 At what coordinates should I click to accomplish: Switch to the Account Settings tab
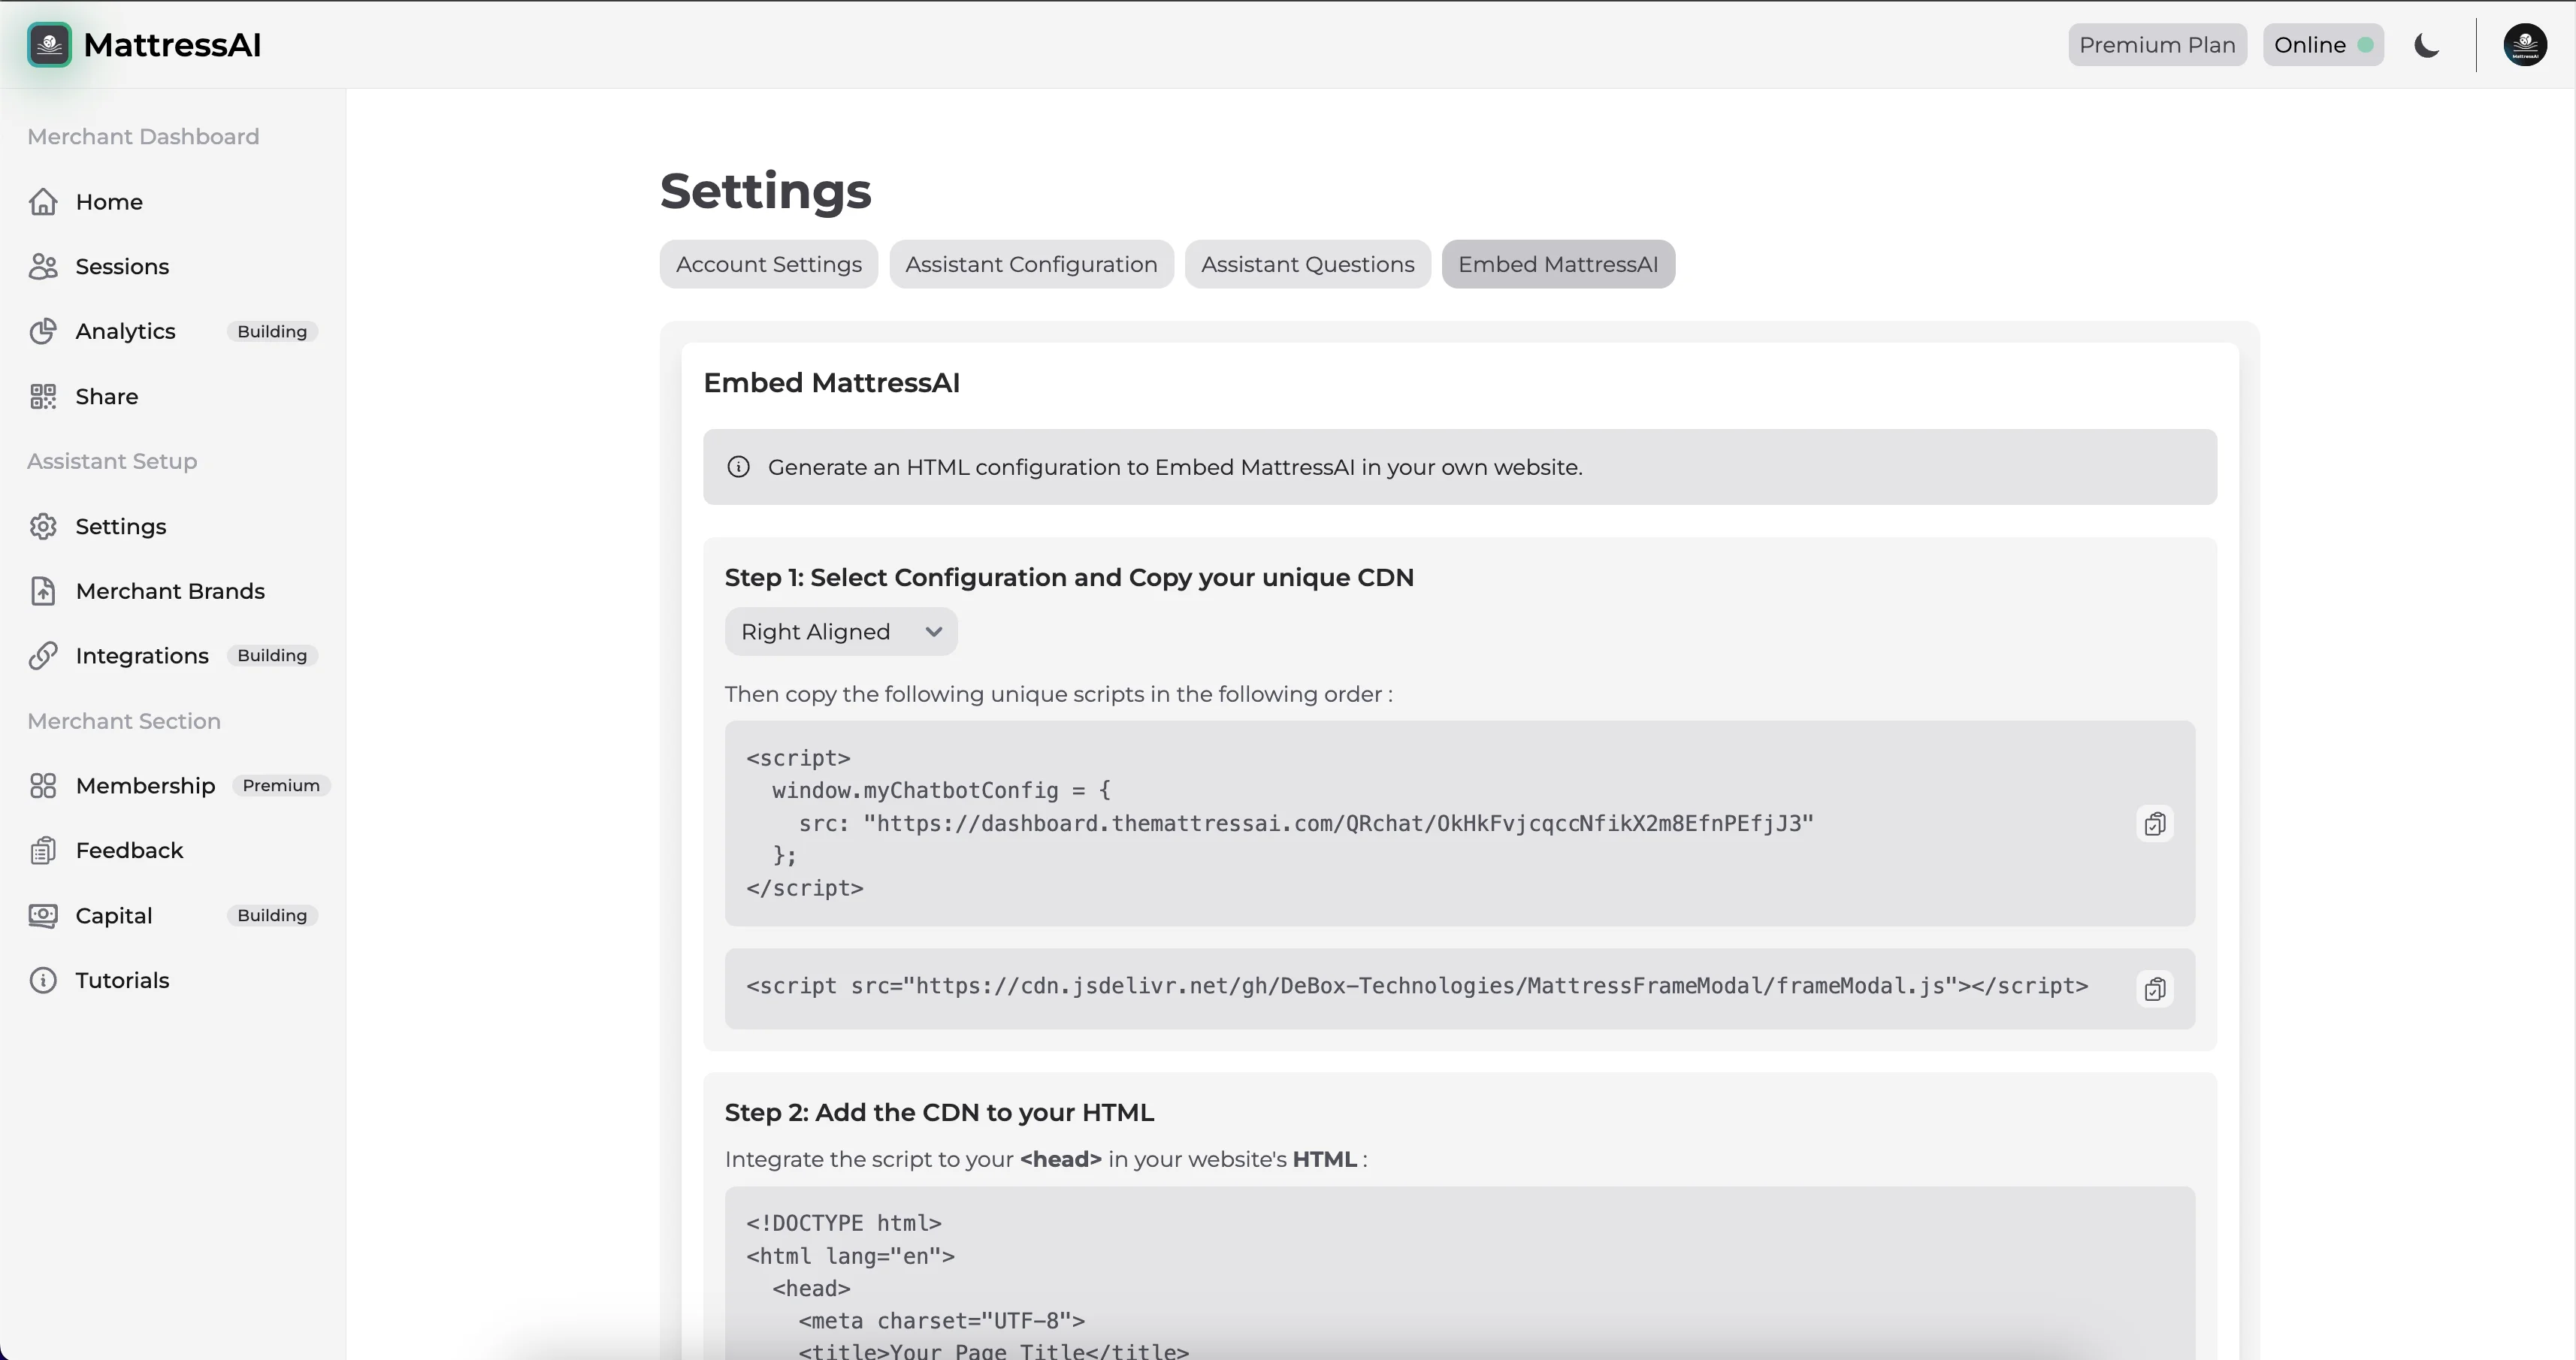768,264
